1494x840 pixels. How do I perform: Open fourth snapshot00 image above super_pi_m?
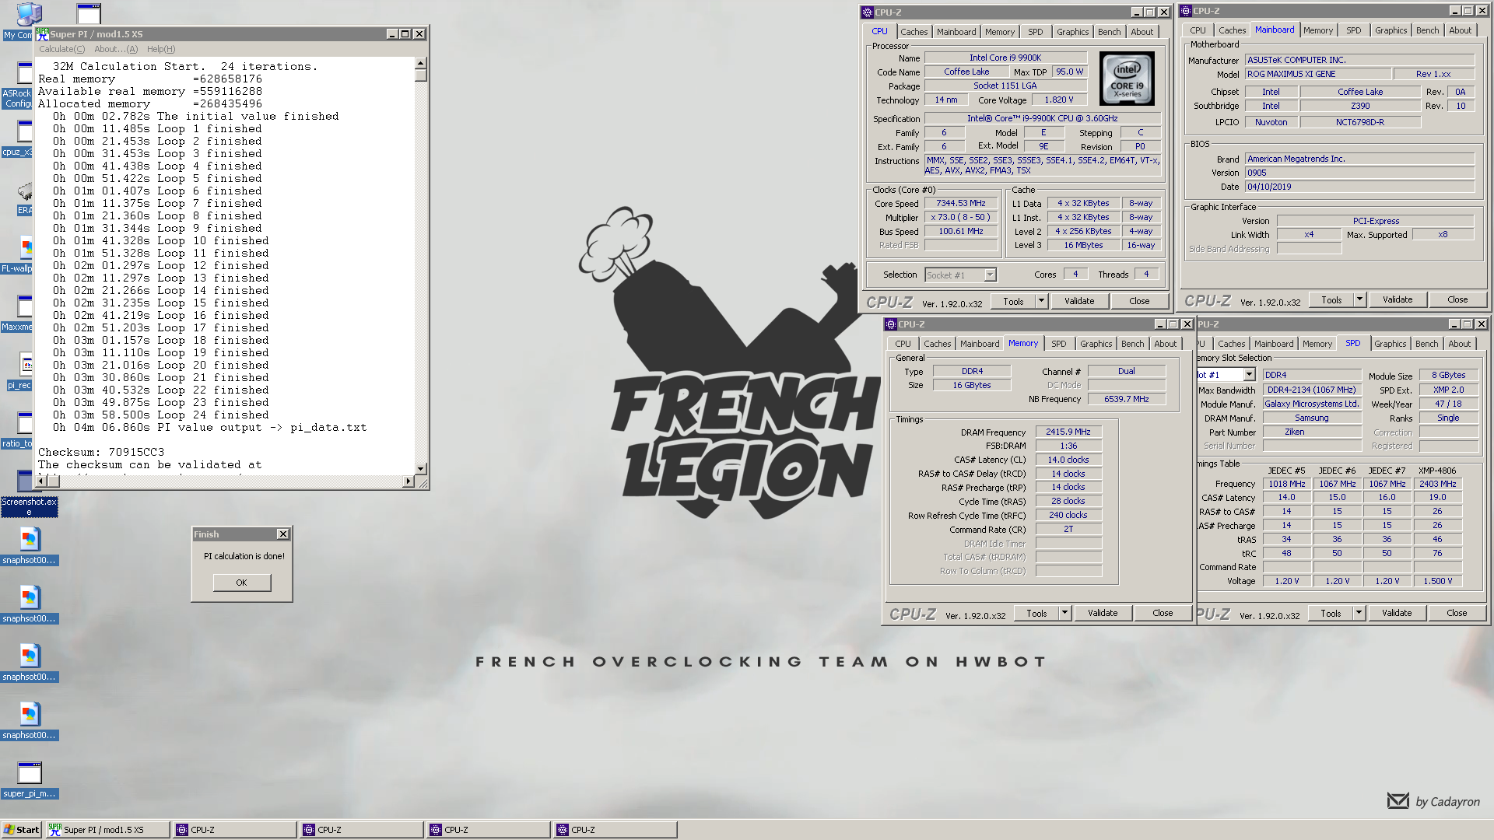click(x=29, y=721)
